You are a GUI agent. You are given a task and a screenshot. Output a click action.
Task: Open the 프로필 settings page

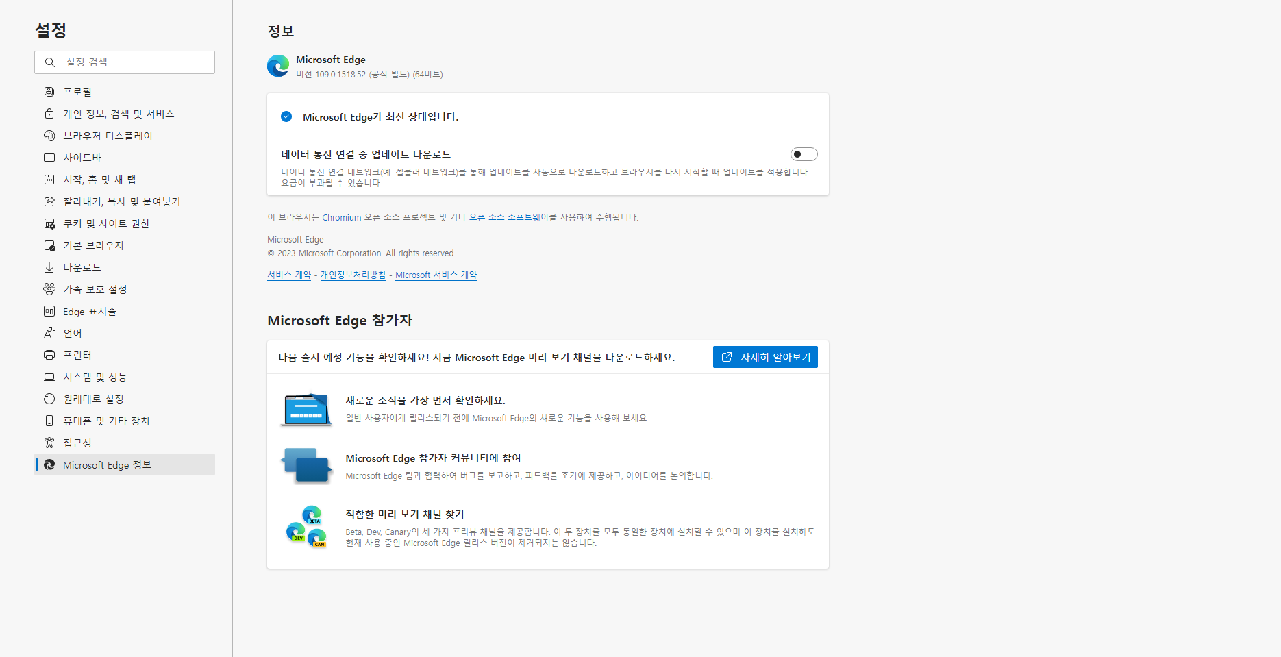point(125,92)
